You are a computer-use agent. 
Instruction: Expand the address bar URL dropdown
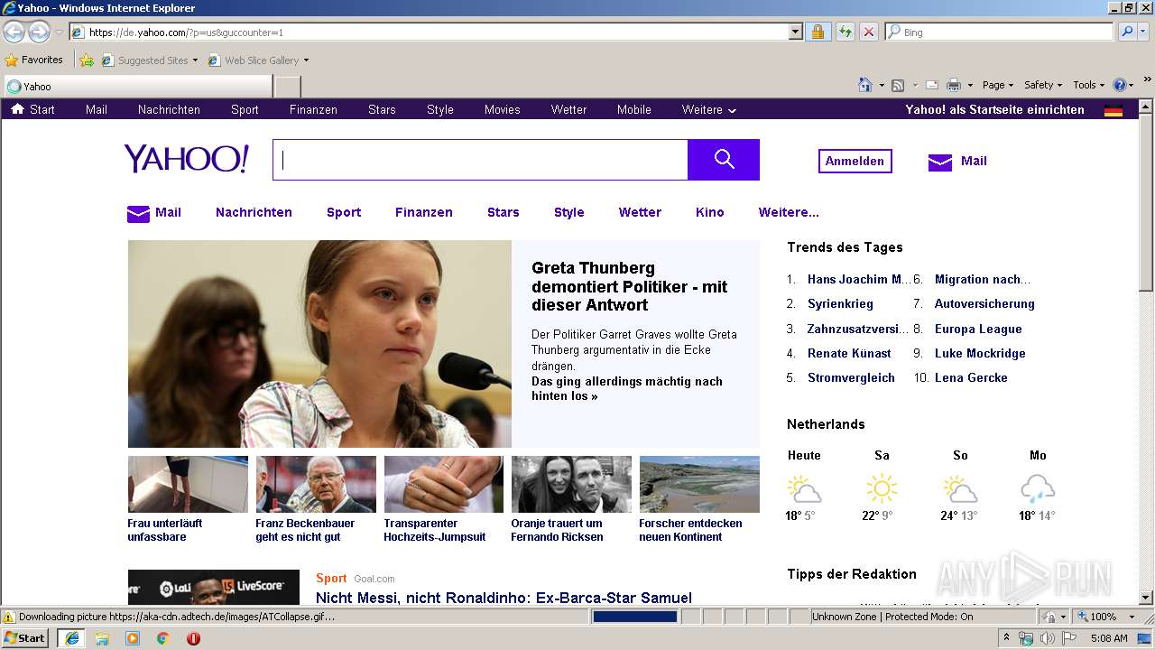point(795,32)
